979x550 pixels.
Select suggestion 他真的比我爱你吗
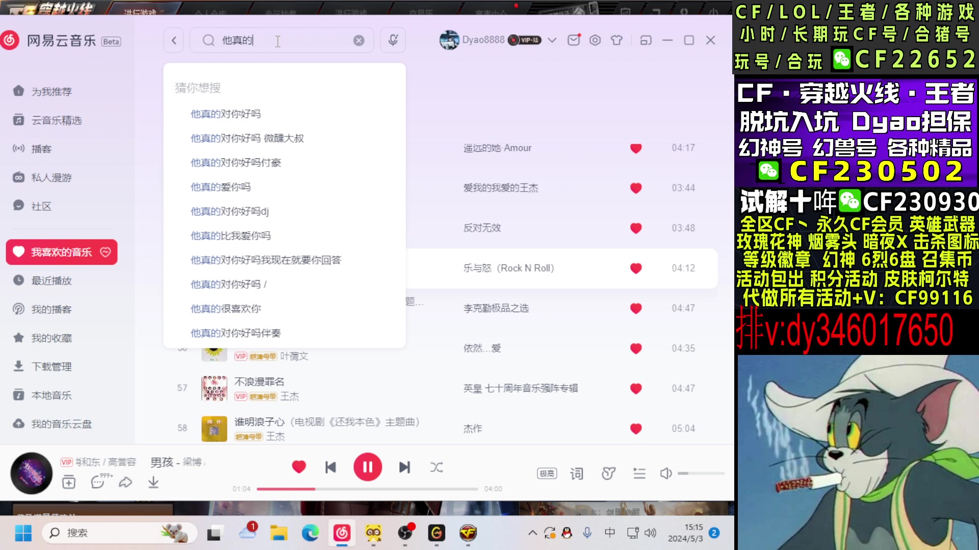[230, 236]
